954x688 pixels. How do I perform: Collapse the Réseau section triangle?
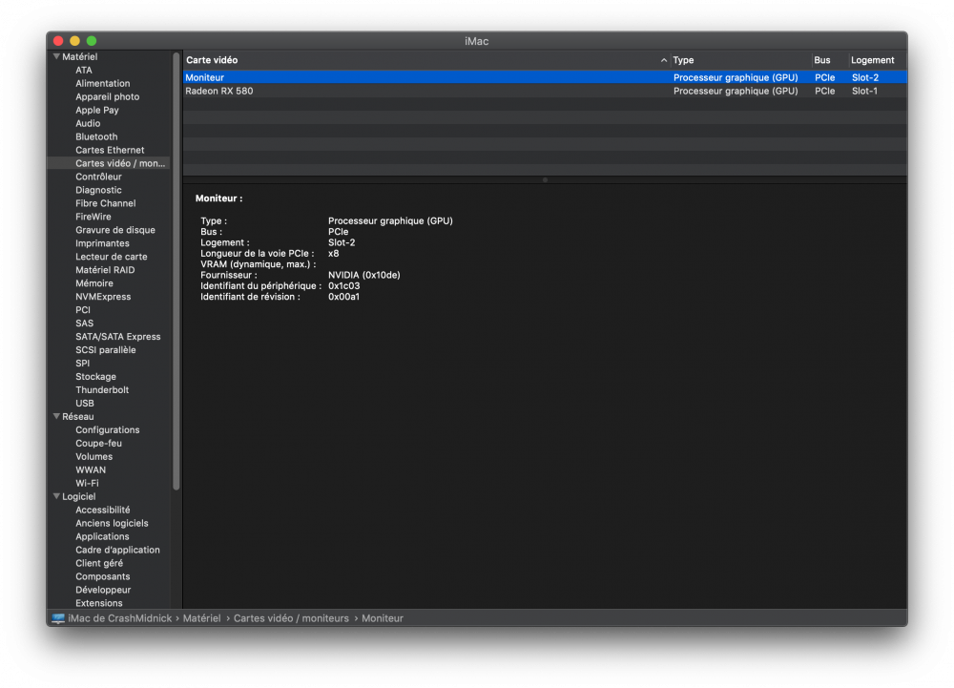coord(56,416)
